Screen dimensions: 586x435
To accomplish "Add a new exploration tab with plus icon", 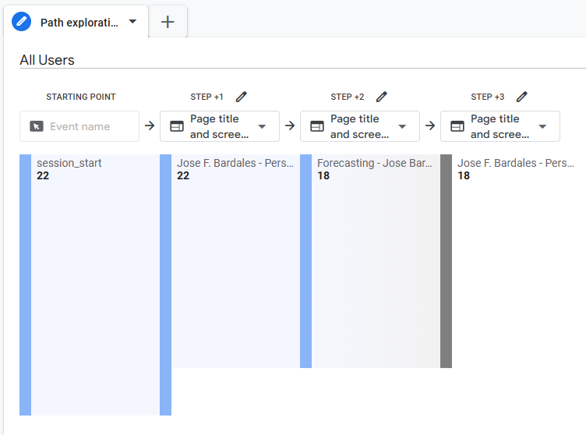I will pos(168,22).
